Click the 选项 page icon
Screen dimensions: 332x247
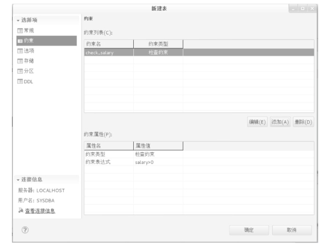coord(20,51)
